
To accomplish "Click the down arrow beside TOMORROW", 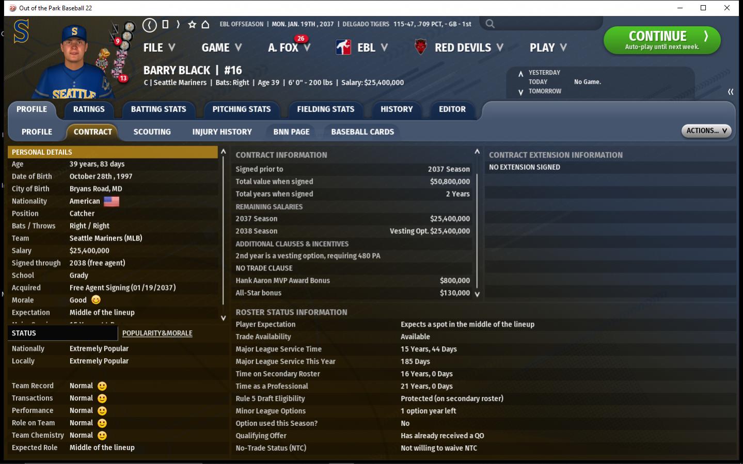I will click(520, 92).
